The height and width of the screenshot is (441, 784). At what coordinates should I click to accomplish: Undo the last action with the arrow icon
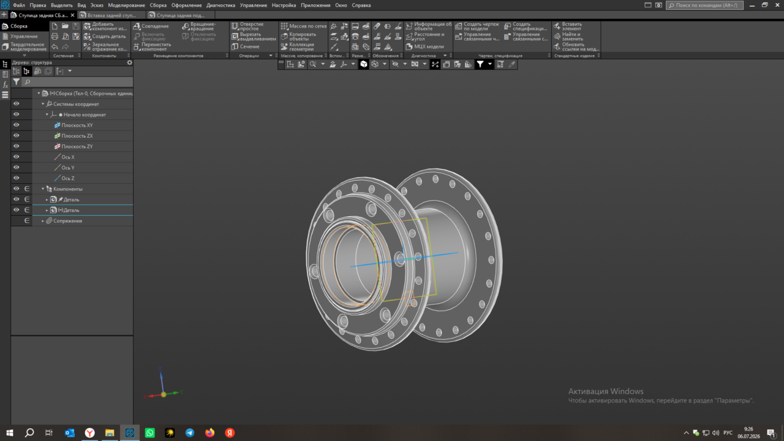coord(55,47)
